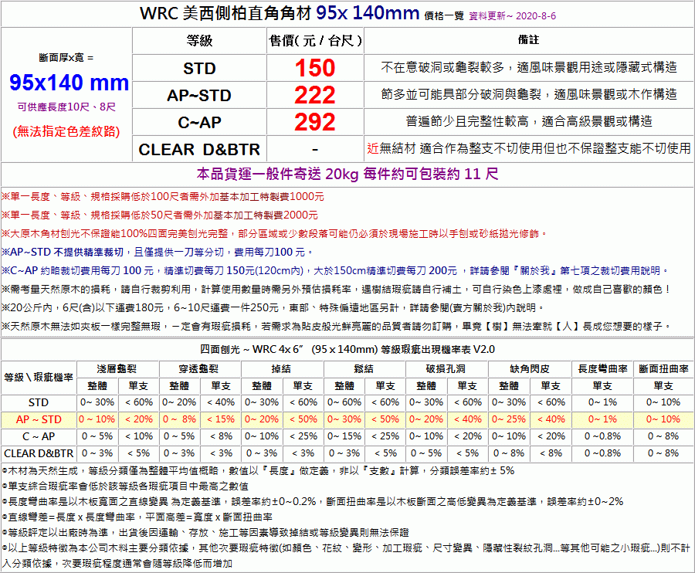Click the '< 8%' cell in the CLEAR D&BTR row
The image size is (695, 573).
[551, 453]
